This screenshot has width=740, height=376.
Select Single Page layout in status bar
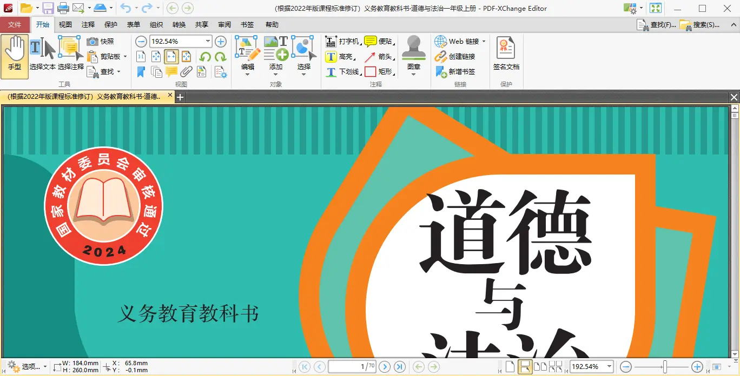[x=510, y=367]
